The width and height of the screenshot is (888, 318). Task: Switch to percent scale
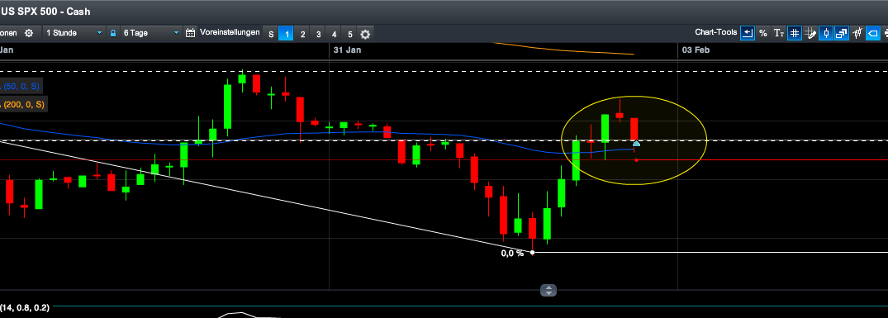763,33
